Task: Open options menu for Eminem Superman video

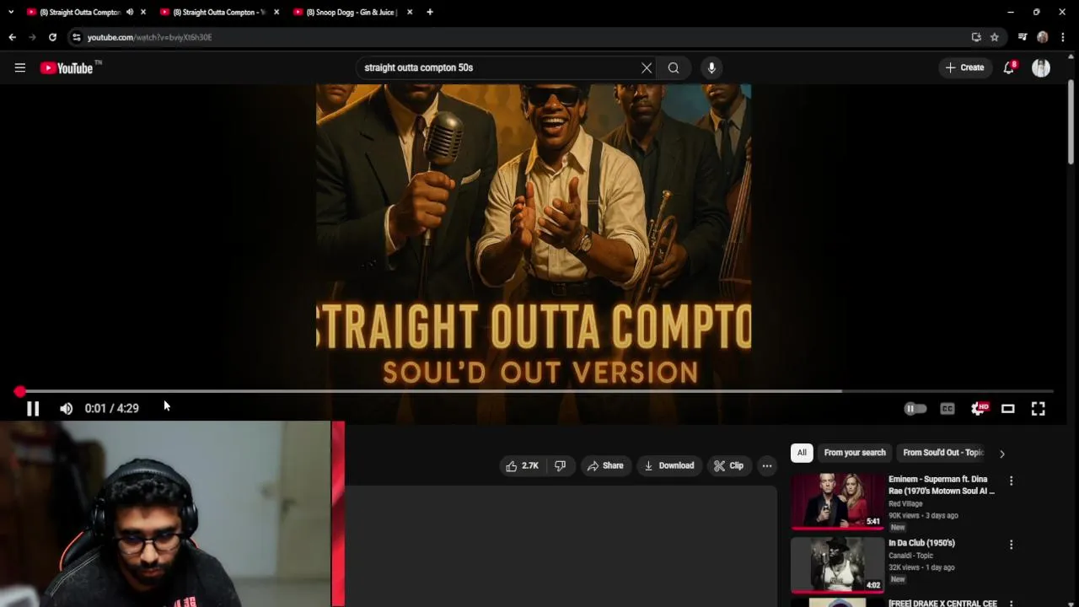Action: point(1011,481)
